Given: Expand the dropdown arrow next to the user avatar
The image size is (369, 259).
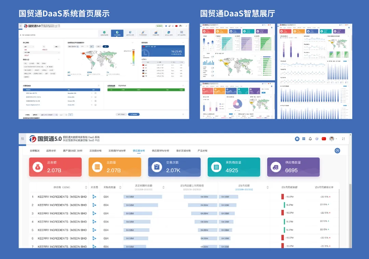Looking at the screenshot, I should (336, 139).
